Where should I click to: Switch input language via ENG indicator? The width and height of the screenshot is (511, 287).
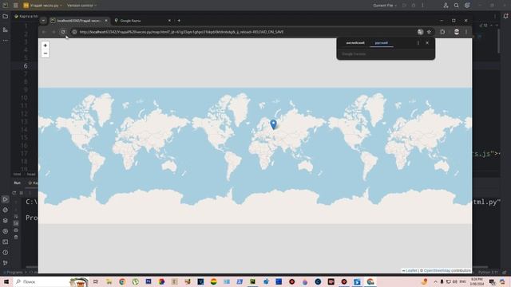point(462,281)
